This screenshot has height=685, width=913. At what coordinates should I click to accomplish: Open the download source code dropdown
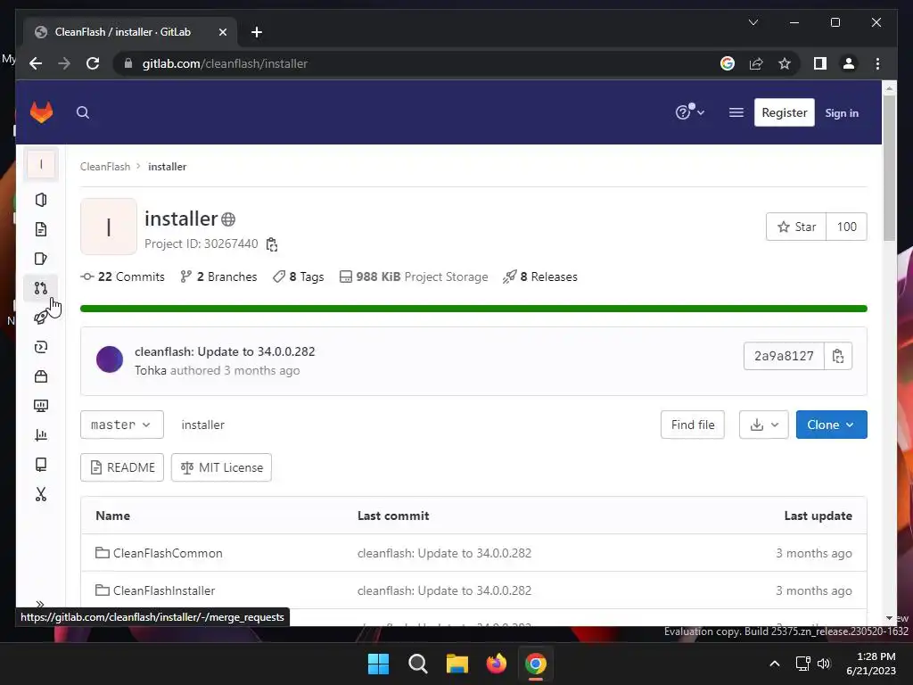coord(764,425)
